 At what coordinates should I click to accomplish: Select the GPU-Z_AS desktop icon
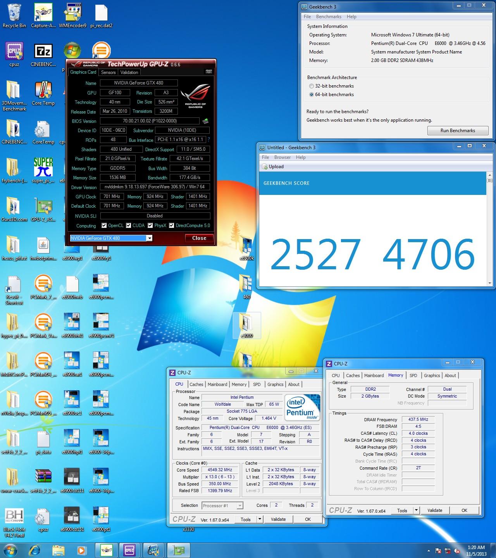(x=43, y=209)
